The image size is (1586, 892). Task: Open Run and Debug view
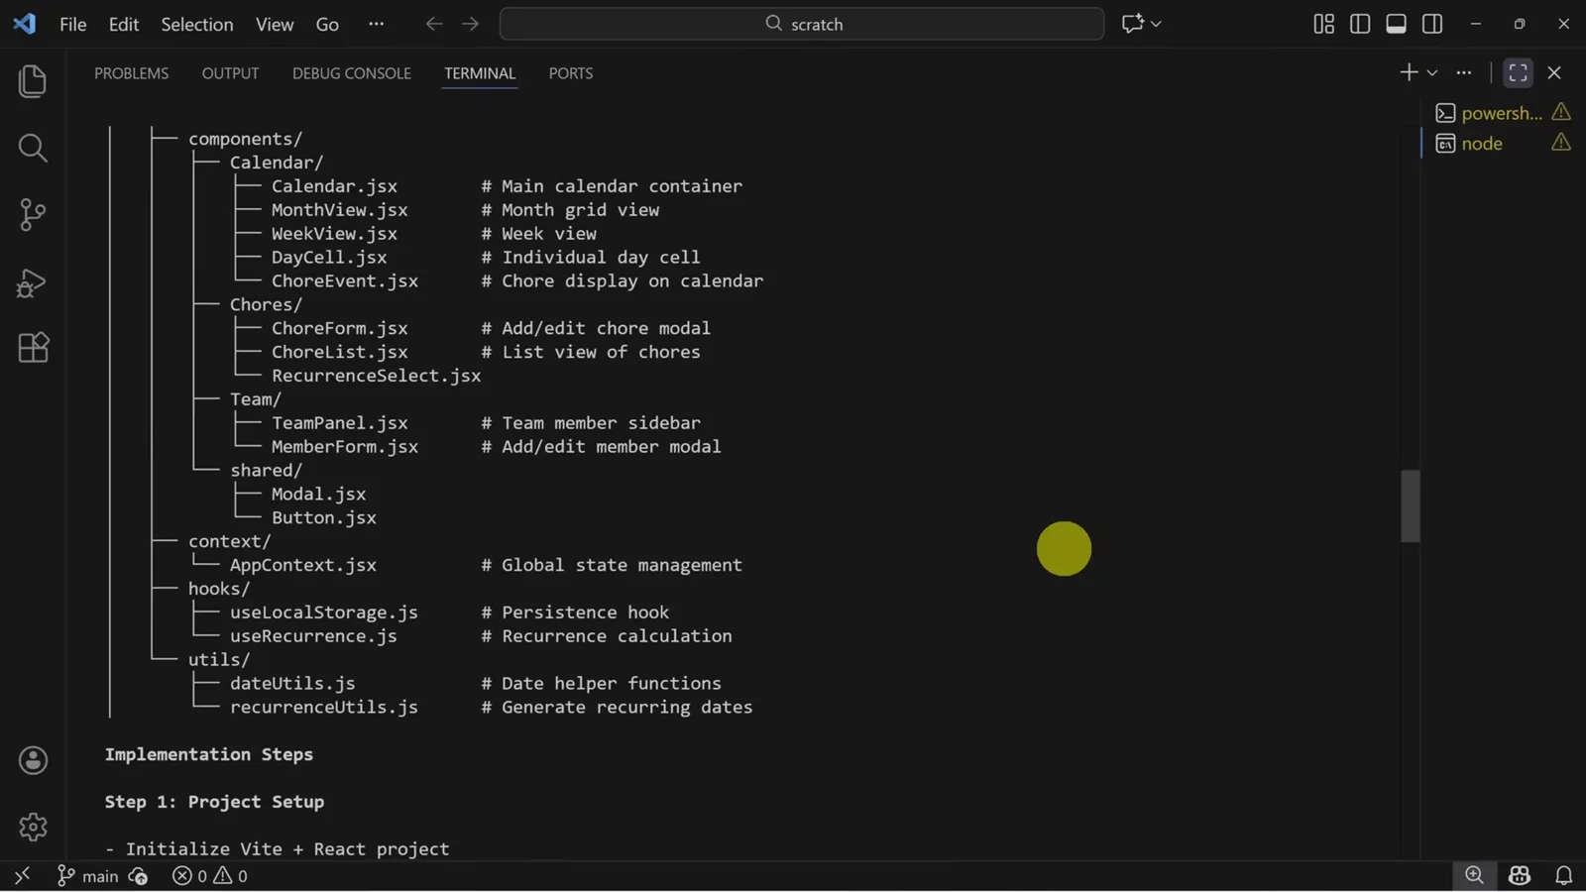coord(33,283)
